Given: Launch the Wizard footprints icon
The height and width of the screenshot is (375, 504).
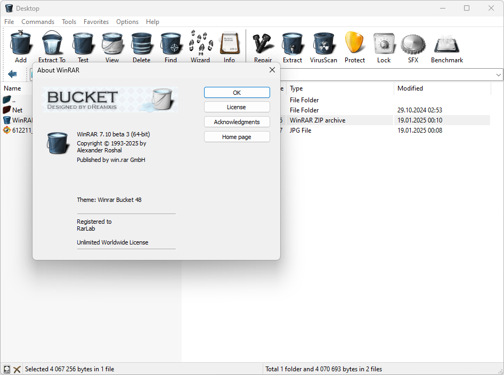Looking at the screenshot, I should (200, 43).
